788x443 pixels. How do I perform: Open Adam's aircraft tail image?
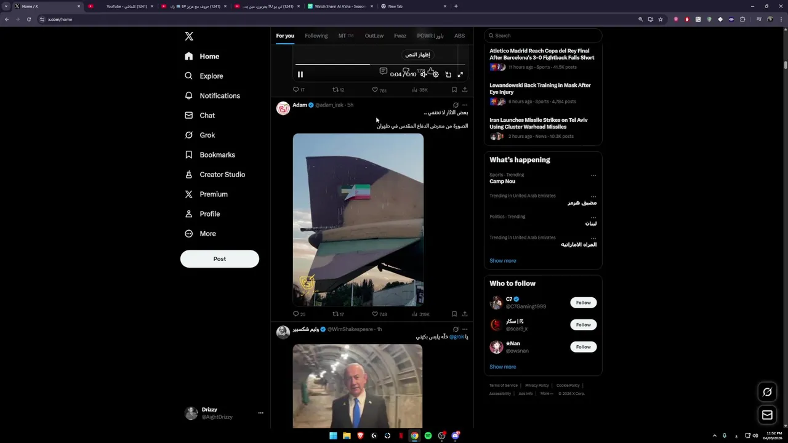pyautogui.click(x=358, y=220)
